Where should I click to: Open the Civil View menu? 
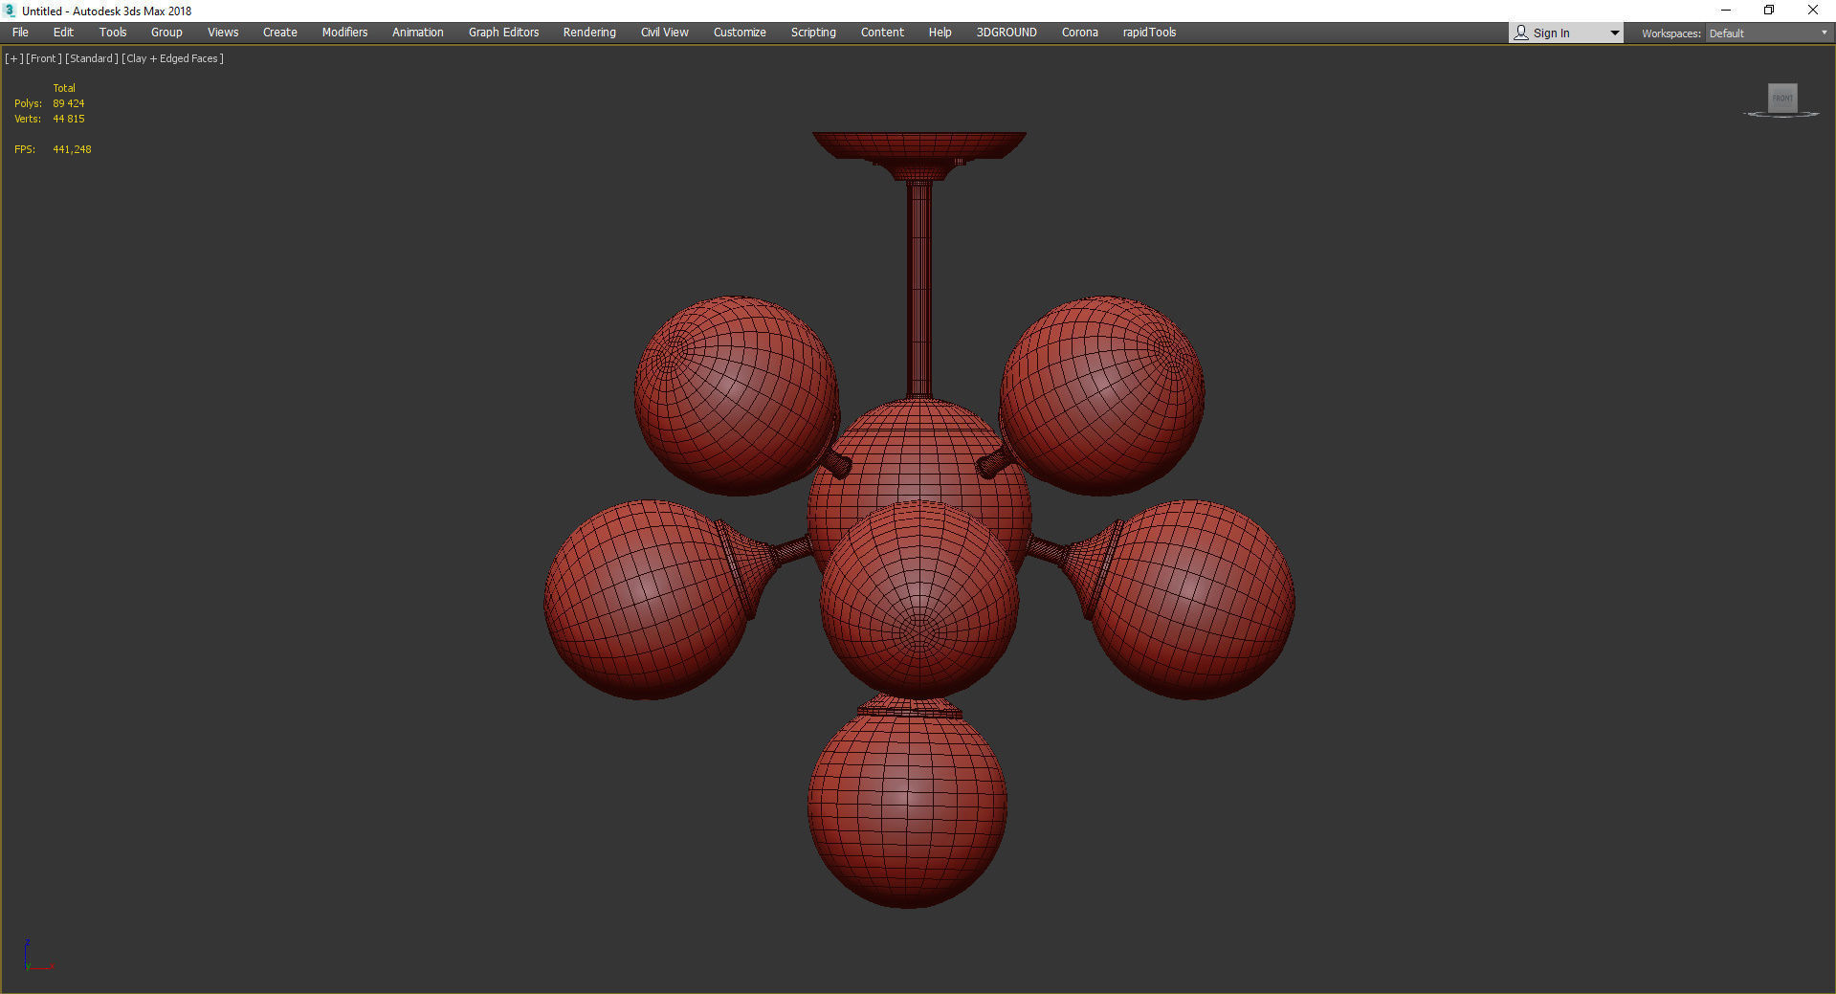[664, 33]
